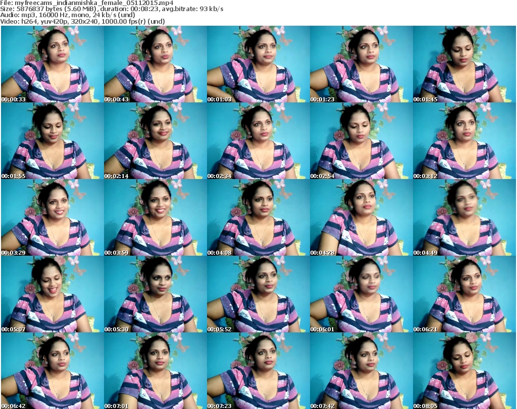Image resolution: width=517 pixels, height=409 pixels.
Task: Click the 00:07:42 preview frame
Action: coord(361,371)
